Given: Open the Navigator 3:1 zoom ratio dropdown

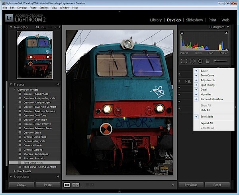Looking at the screenshot, I should pyautogui.click(x=59, y=27).
